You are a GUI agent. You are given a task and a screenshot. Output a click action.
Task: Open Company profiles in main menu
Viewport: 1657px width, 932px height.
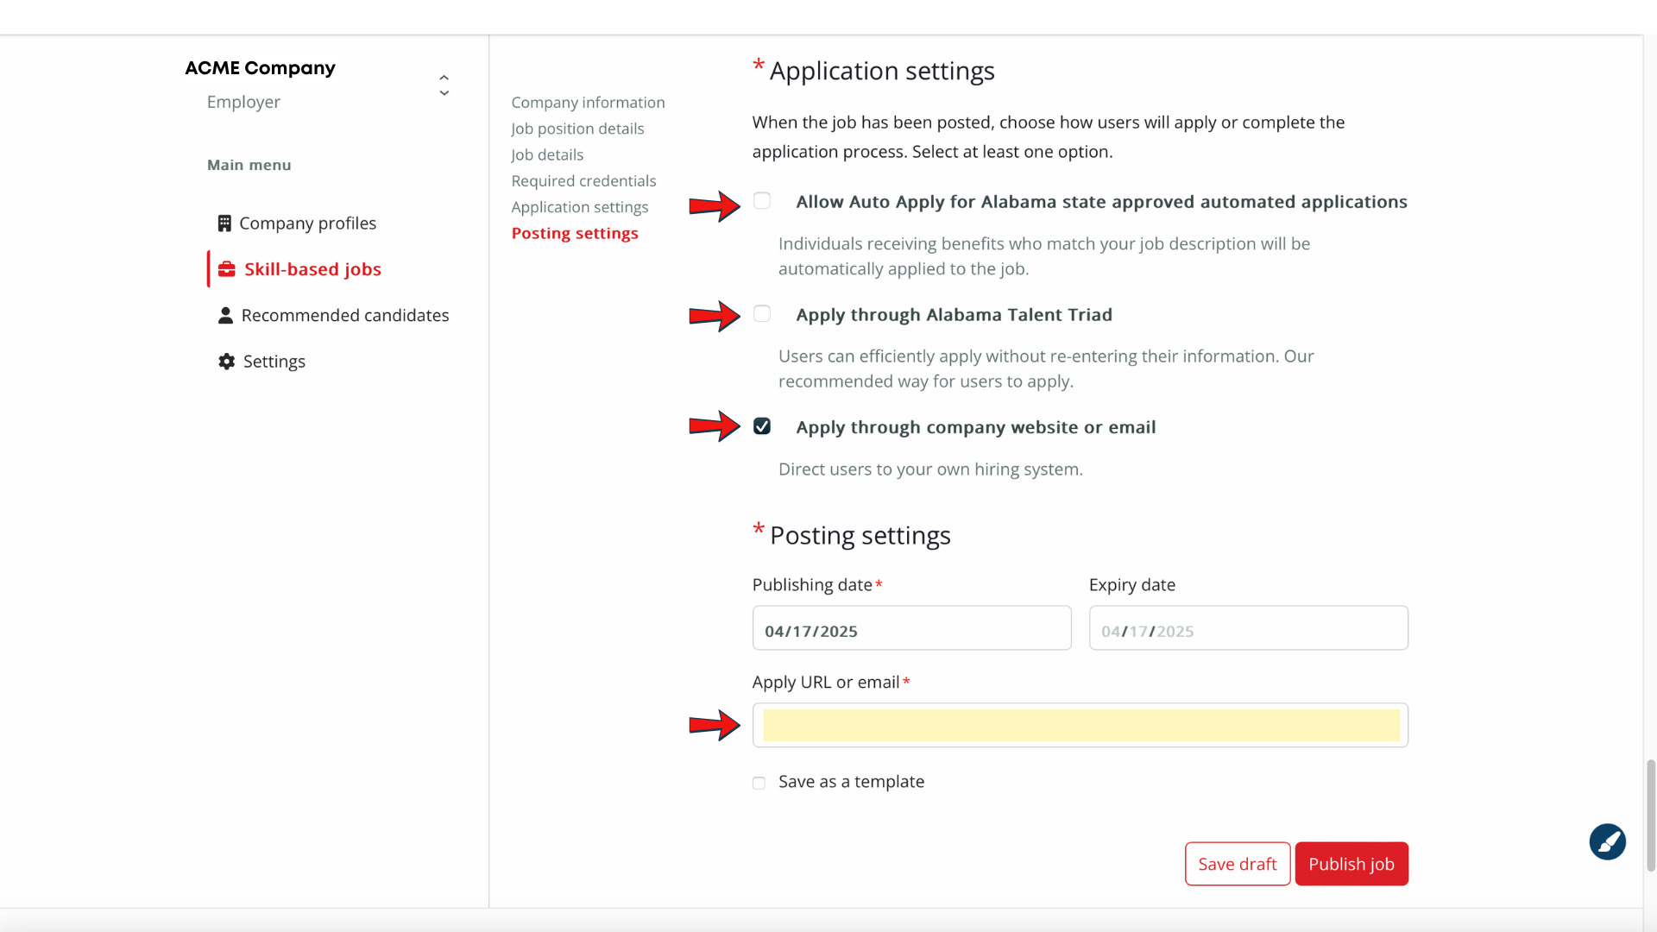coord(298,224)
